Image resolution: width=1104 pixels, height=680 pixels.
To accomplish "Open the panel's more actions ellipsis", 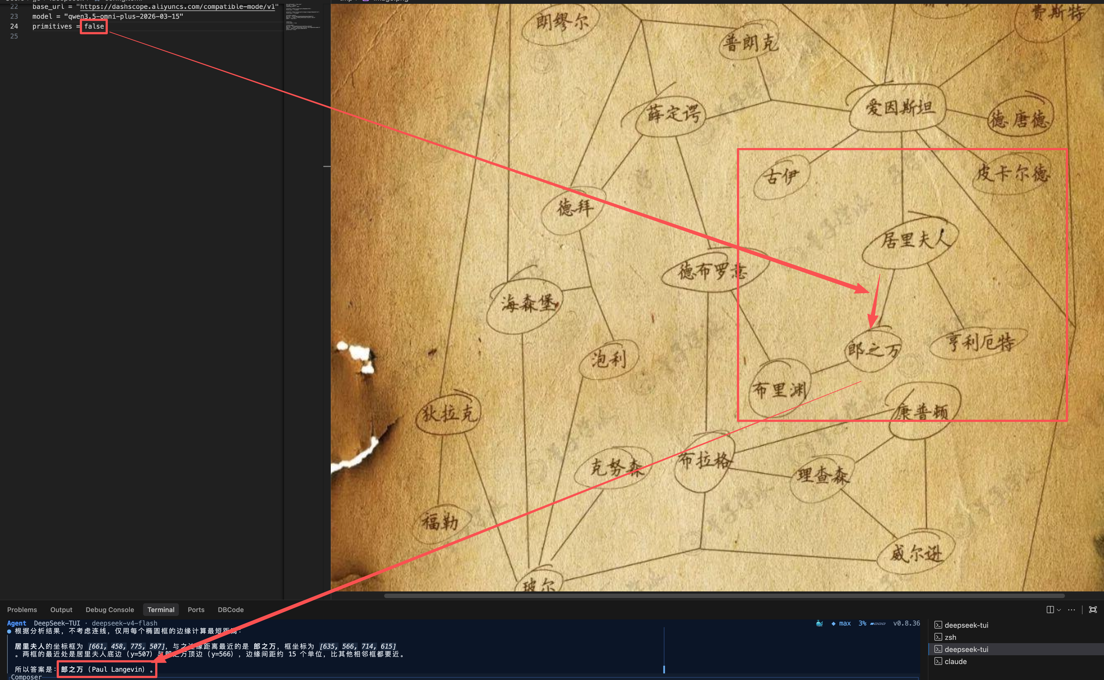I will (x=1072, y=609).
